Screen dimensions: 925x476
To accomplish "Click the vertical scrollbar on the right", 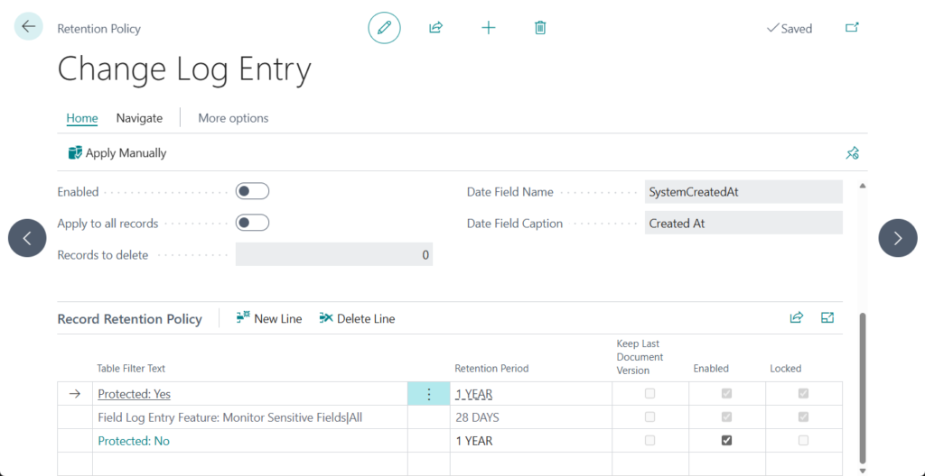I will click(862, 388).
